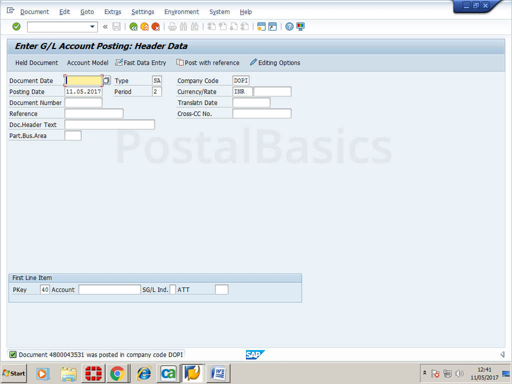The width and height of the screenshot is (512, 384).
Task: Expand the status bar arrow at bottom right
Action: 502,354
